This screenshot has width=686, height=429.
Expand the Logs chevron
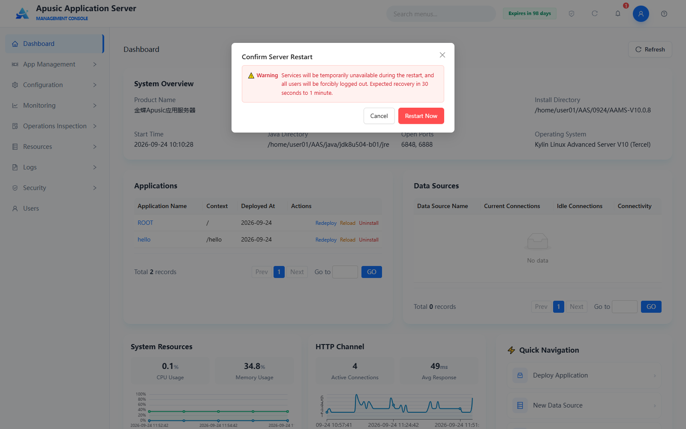pyautogui.click(x=95, y=167)
